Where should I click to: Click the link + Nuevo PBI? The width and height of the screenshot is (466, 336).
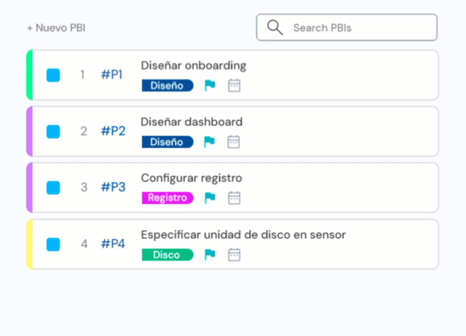pyautogui.click(x=56, y=28)
